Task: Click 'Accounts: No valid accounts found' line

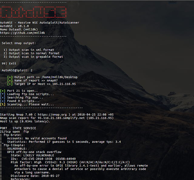Action: pyautogui.click(x=37, y=138)
